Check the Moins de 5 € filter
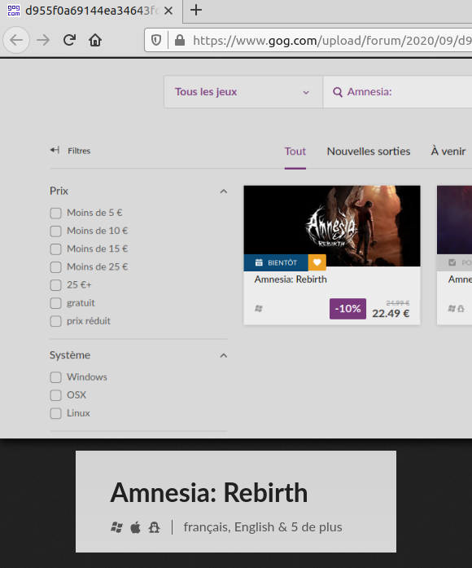The image size is (472, 568). point(55,213)
